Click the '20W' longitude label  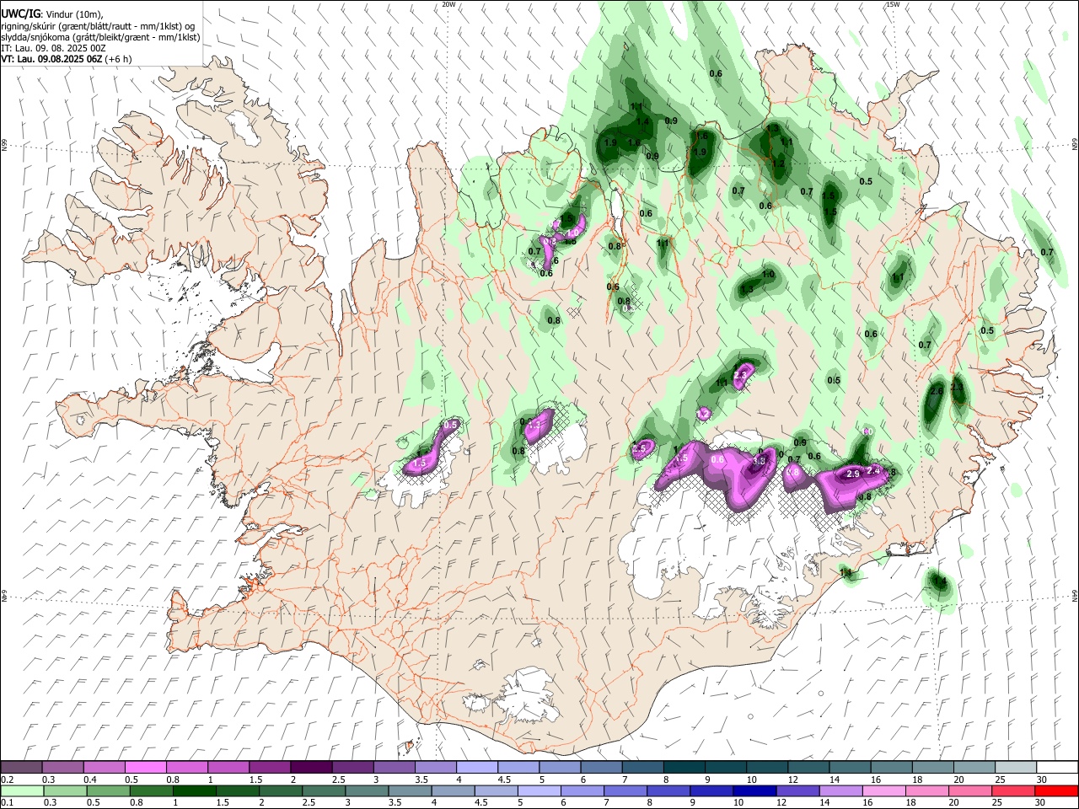[x=448, y=4]
